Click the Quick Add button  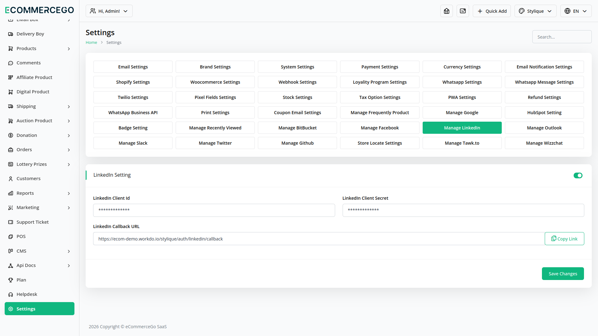point(492,11)
